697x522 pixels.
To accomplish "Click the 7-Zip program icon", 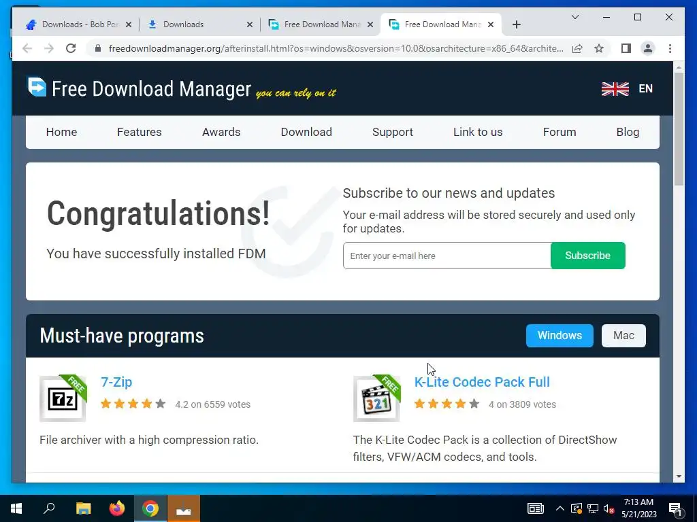I will coord(63,398).
